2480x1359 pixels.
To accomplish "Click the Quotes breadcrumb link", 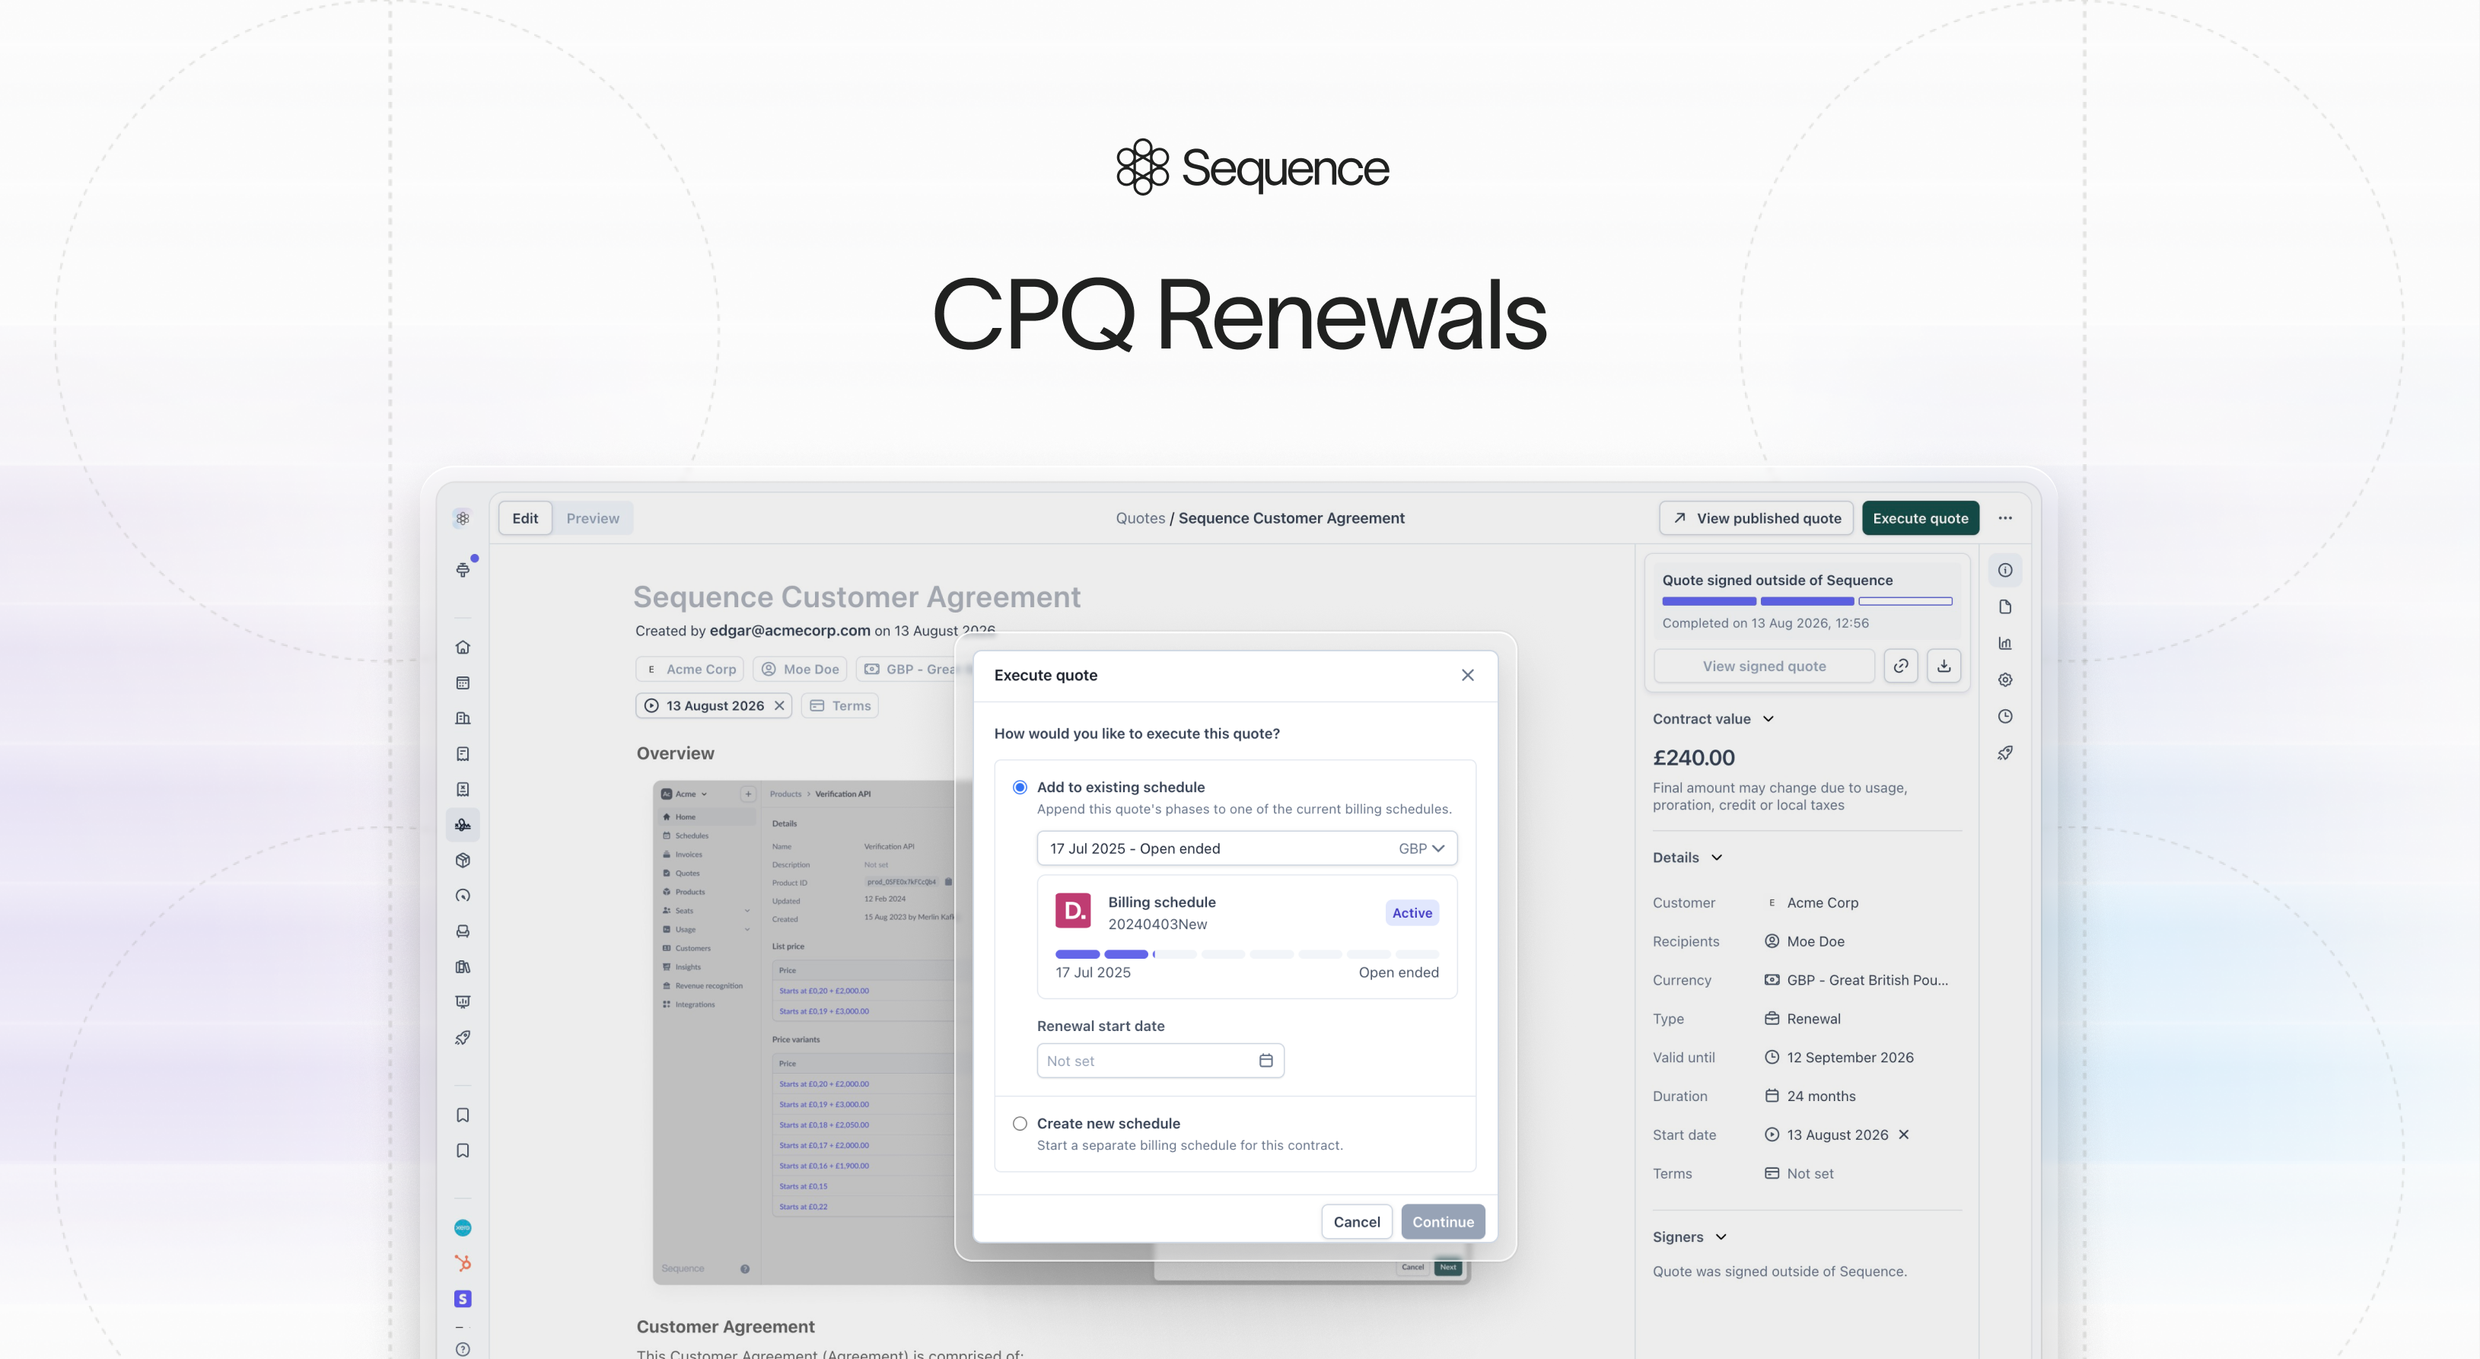I will [x=1140, y=518].
